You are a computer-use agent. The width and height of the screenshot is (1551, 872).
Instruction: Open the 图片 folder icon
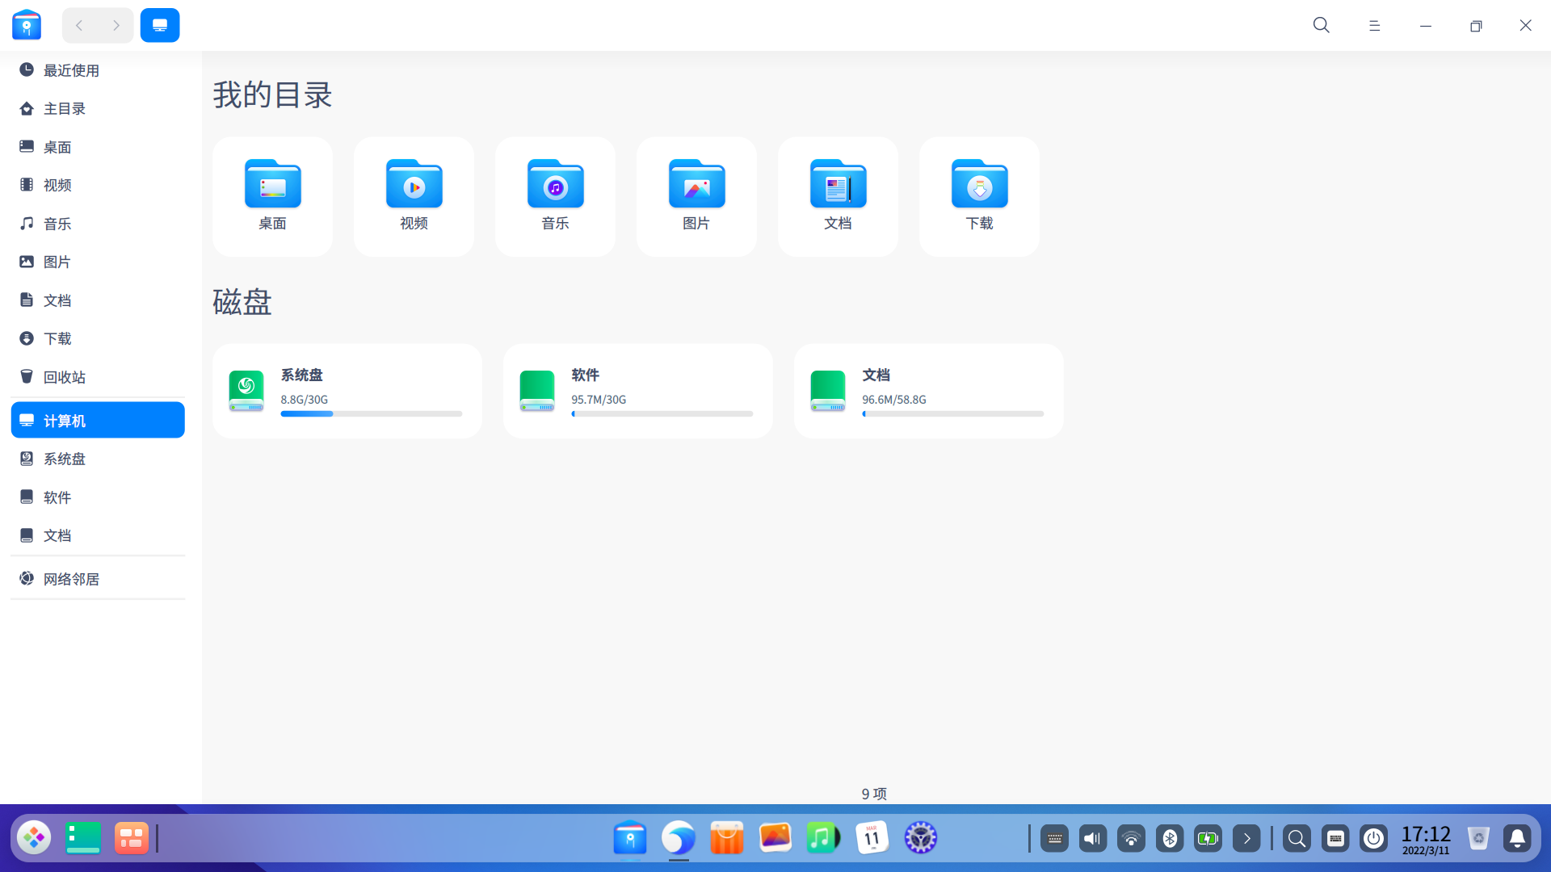tap(696, 186)
